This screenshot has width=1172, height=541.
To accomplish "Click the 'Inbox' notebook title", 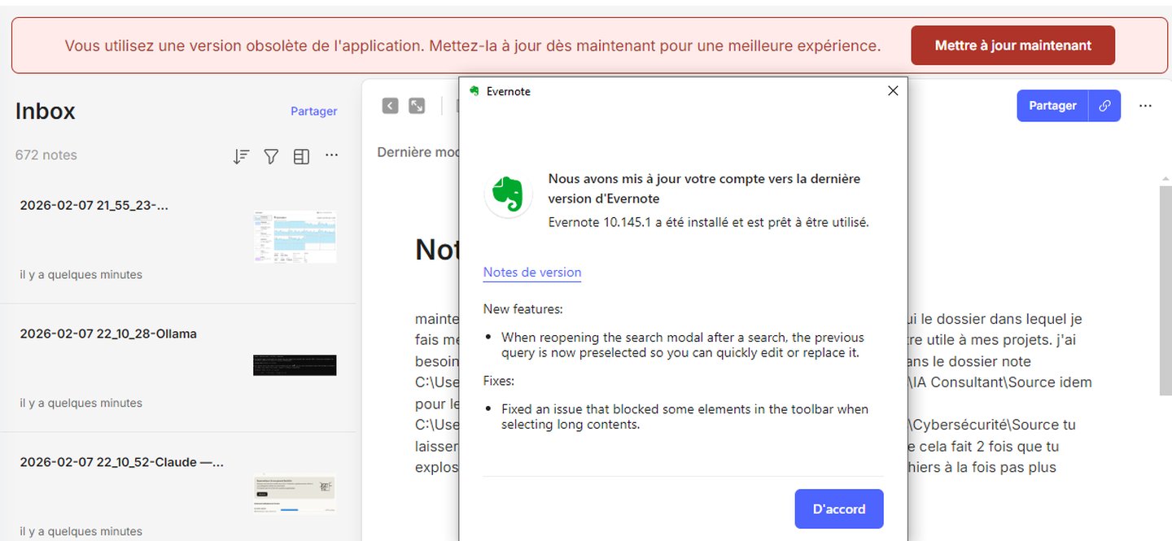I will 46,111.
